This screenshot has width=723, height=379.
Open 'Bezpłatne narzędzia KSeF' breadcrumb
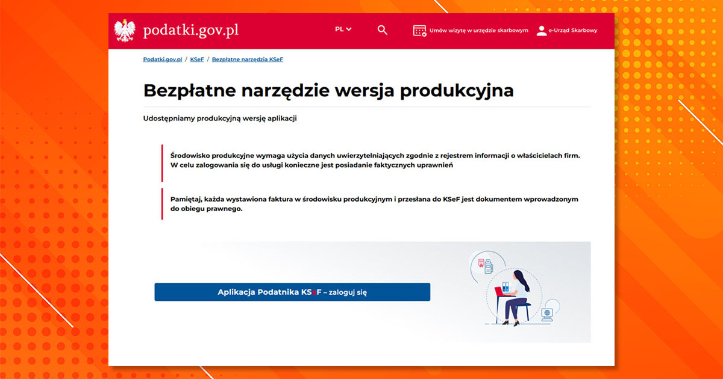247,60
